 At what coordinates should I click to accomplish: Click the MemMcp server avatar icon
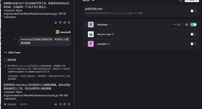pos(91,25)
